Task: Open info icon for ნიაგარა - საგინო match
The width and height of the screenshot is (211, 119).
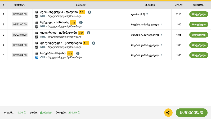Action: pyautogui.click(x=78, y=53)
